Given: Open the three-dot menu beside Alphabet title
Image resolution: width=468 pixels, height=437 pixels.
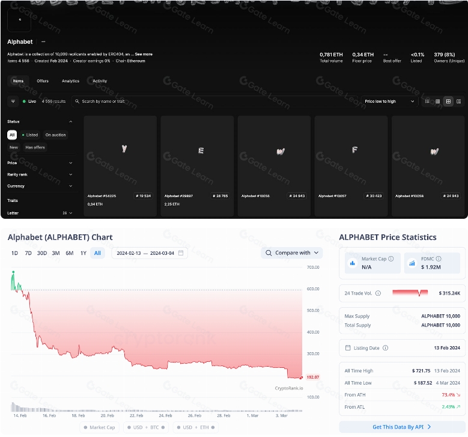Looking at the screenshot, I should click(x=43, y=42).
